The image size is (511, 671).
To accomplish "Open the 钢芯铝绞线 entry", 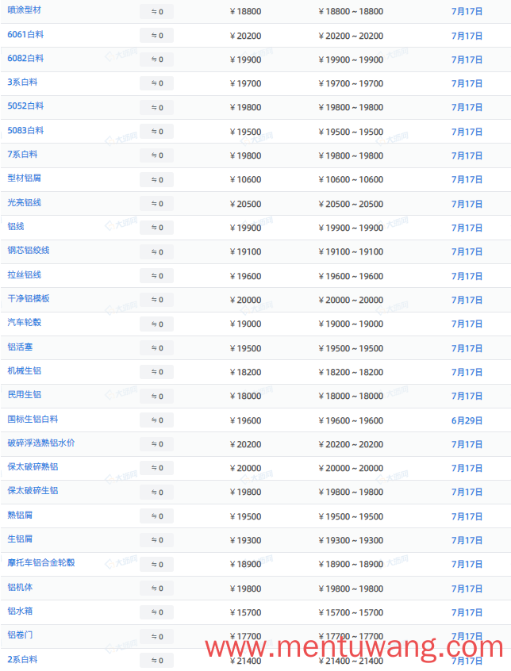I will (29, 251).
